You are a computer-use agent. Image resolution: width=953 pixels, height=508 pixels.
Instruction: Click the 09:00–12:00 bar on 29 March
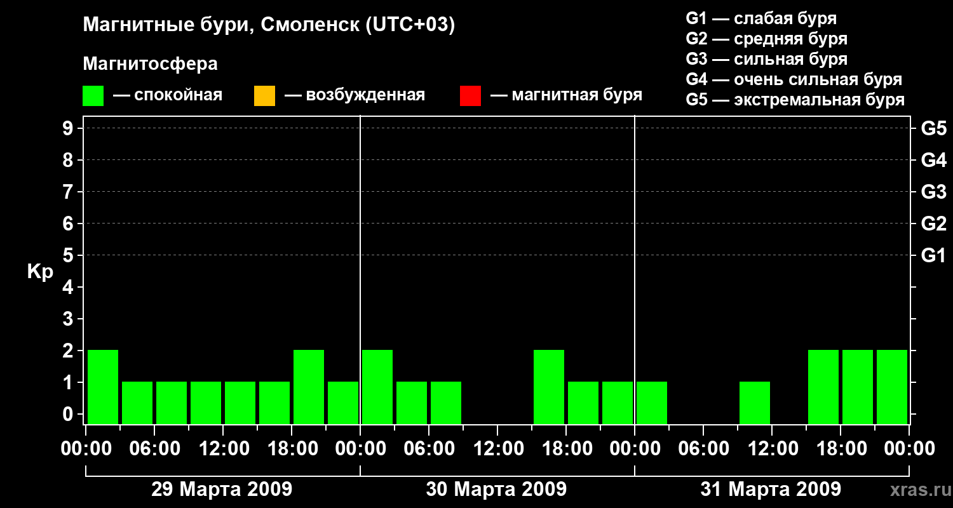(206, 403)
